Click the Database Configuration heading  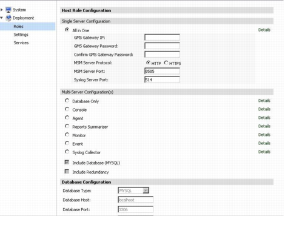pyautogui.click(x=86, y=182)
